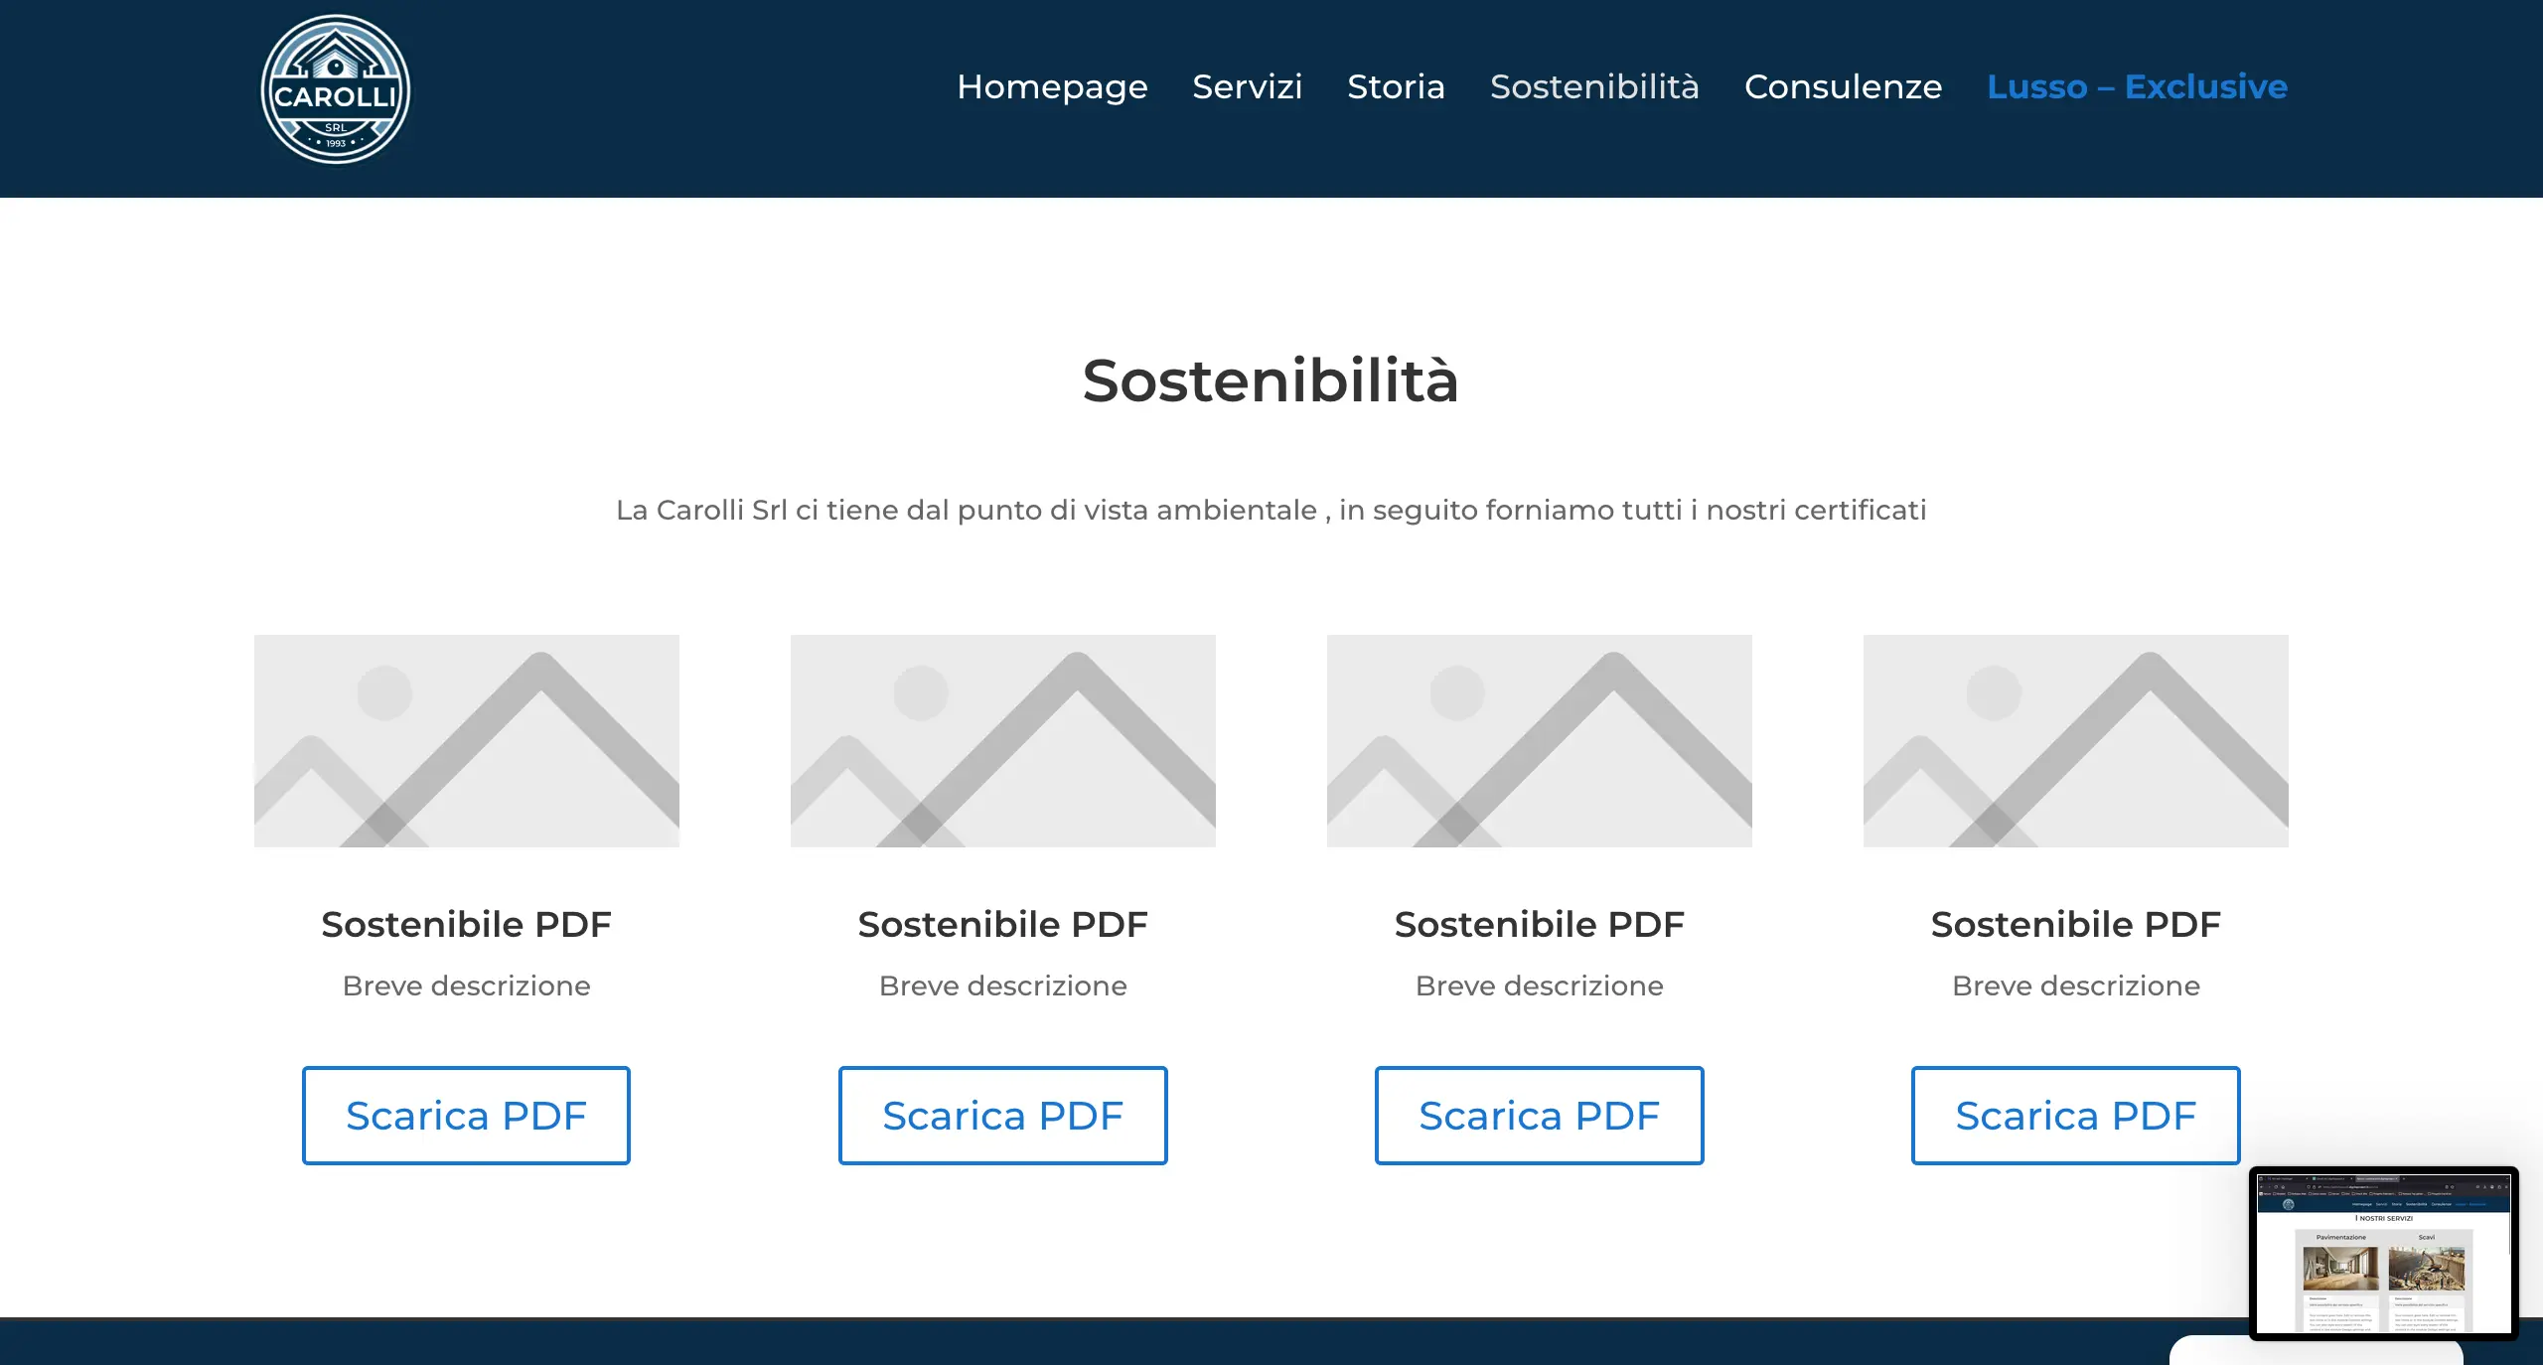The image size is (2543, 1365).
Task: Click the first Sostenibile PDF title
Action: 466,924
